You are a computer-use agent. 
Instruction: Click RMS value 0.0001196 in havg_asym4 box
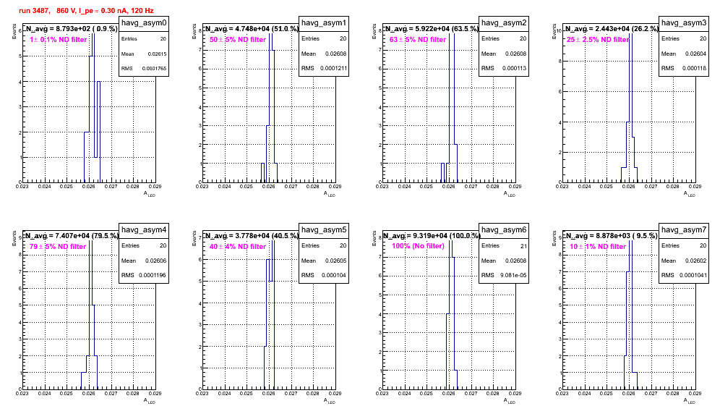[153, 275]
